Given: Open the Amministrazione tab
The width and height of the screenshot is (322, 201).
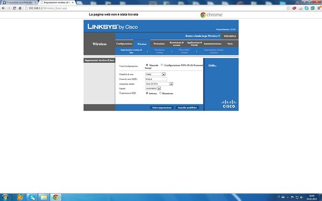Looking at the screenshot, I should pos(212,43).
